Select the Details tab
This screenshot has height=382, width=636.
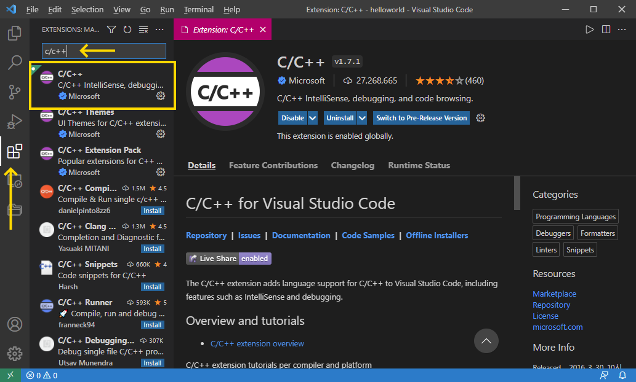point(201,165)
